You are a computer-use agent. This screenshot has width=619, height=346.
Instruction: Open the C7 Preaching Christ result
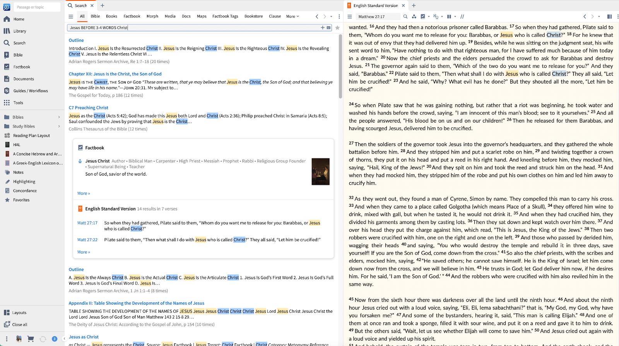tap(89, 108)
